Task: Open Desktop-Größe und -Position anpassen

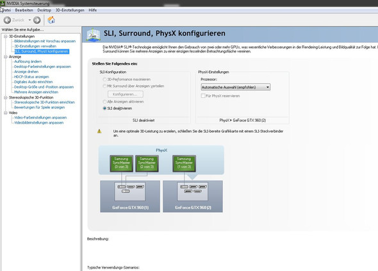Action: click(x=44, y=86)
